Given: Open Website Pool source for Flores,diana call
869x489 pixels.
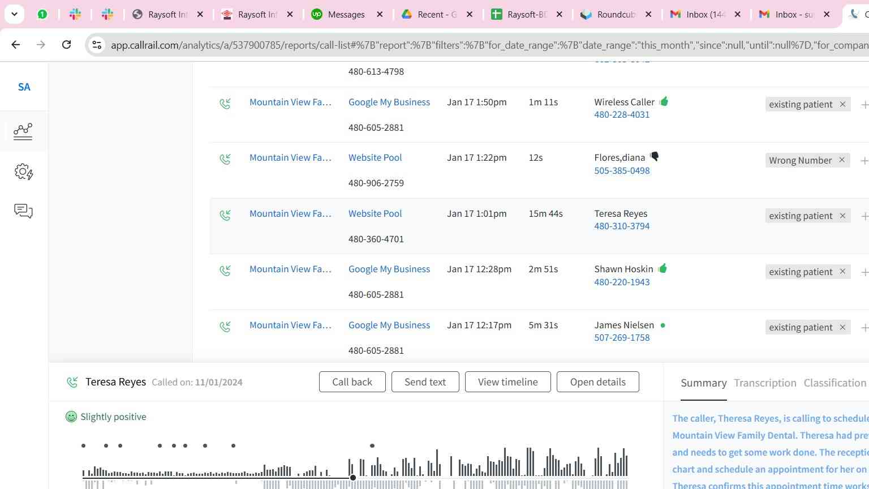Looking at the screenshot, I should coord(375,158).
